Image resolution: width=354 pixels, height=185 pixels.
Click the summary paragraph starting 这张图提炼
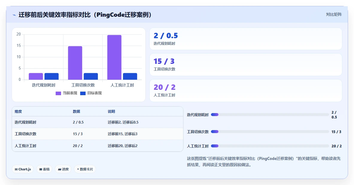pyautogui.click(x=264, y=162)
